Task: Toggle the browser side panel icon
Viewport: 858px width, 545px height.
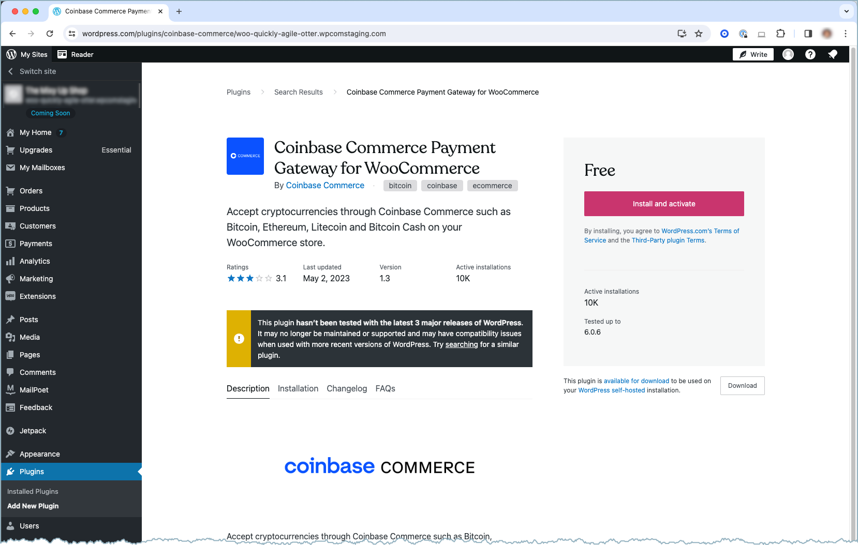Action: [808, 34]
